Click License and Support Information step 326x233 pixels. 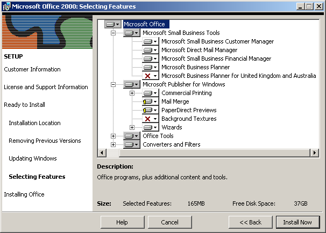[46, 87]
